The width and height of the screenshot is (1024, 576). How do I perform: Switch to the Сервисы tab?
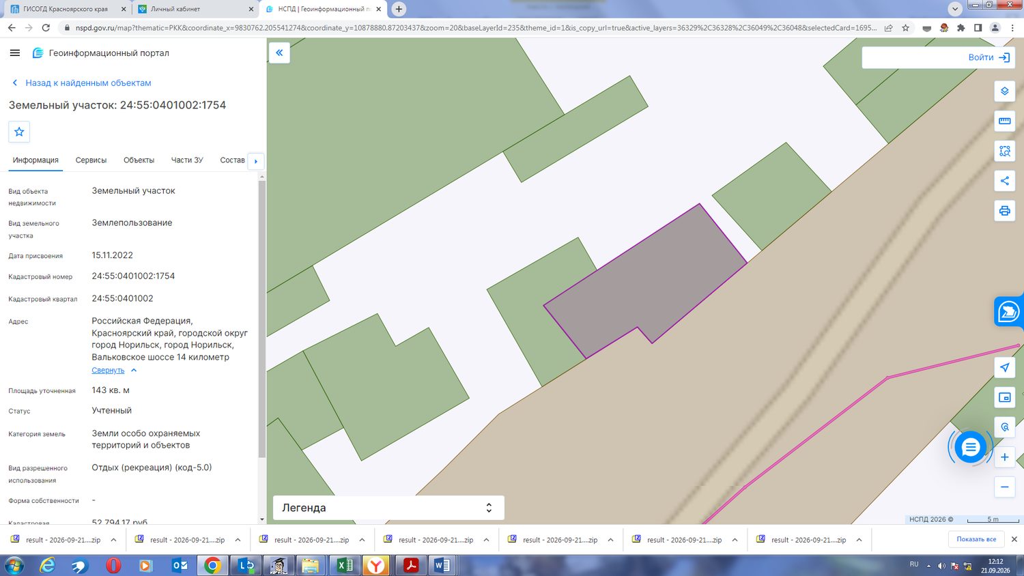coord(91,160)
